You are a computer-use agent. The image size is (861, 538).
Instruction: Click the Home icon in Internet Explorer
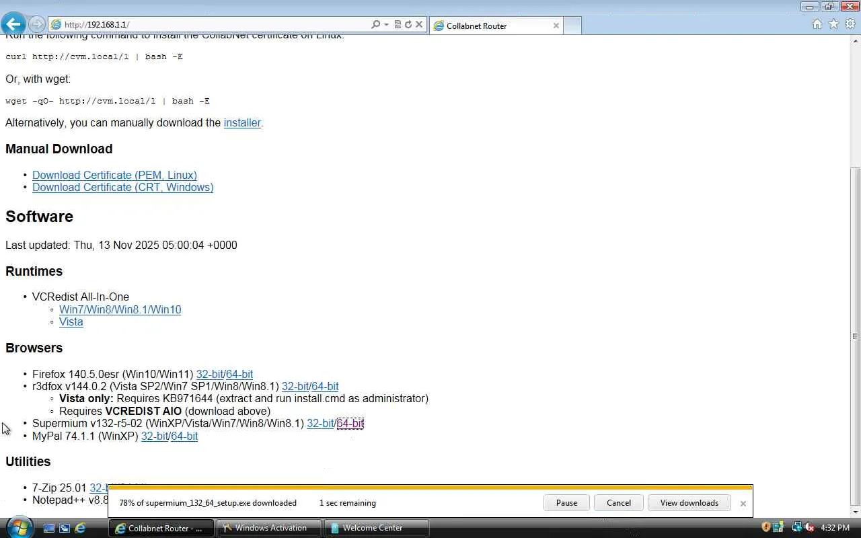coord(817,24)
